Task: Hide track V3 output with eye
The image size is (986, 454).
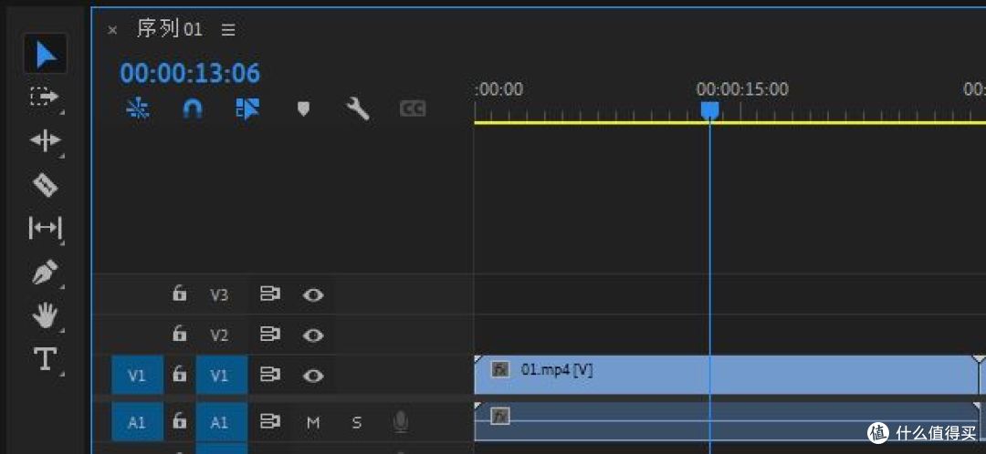Action: click(313, 294)
